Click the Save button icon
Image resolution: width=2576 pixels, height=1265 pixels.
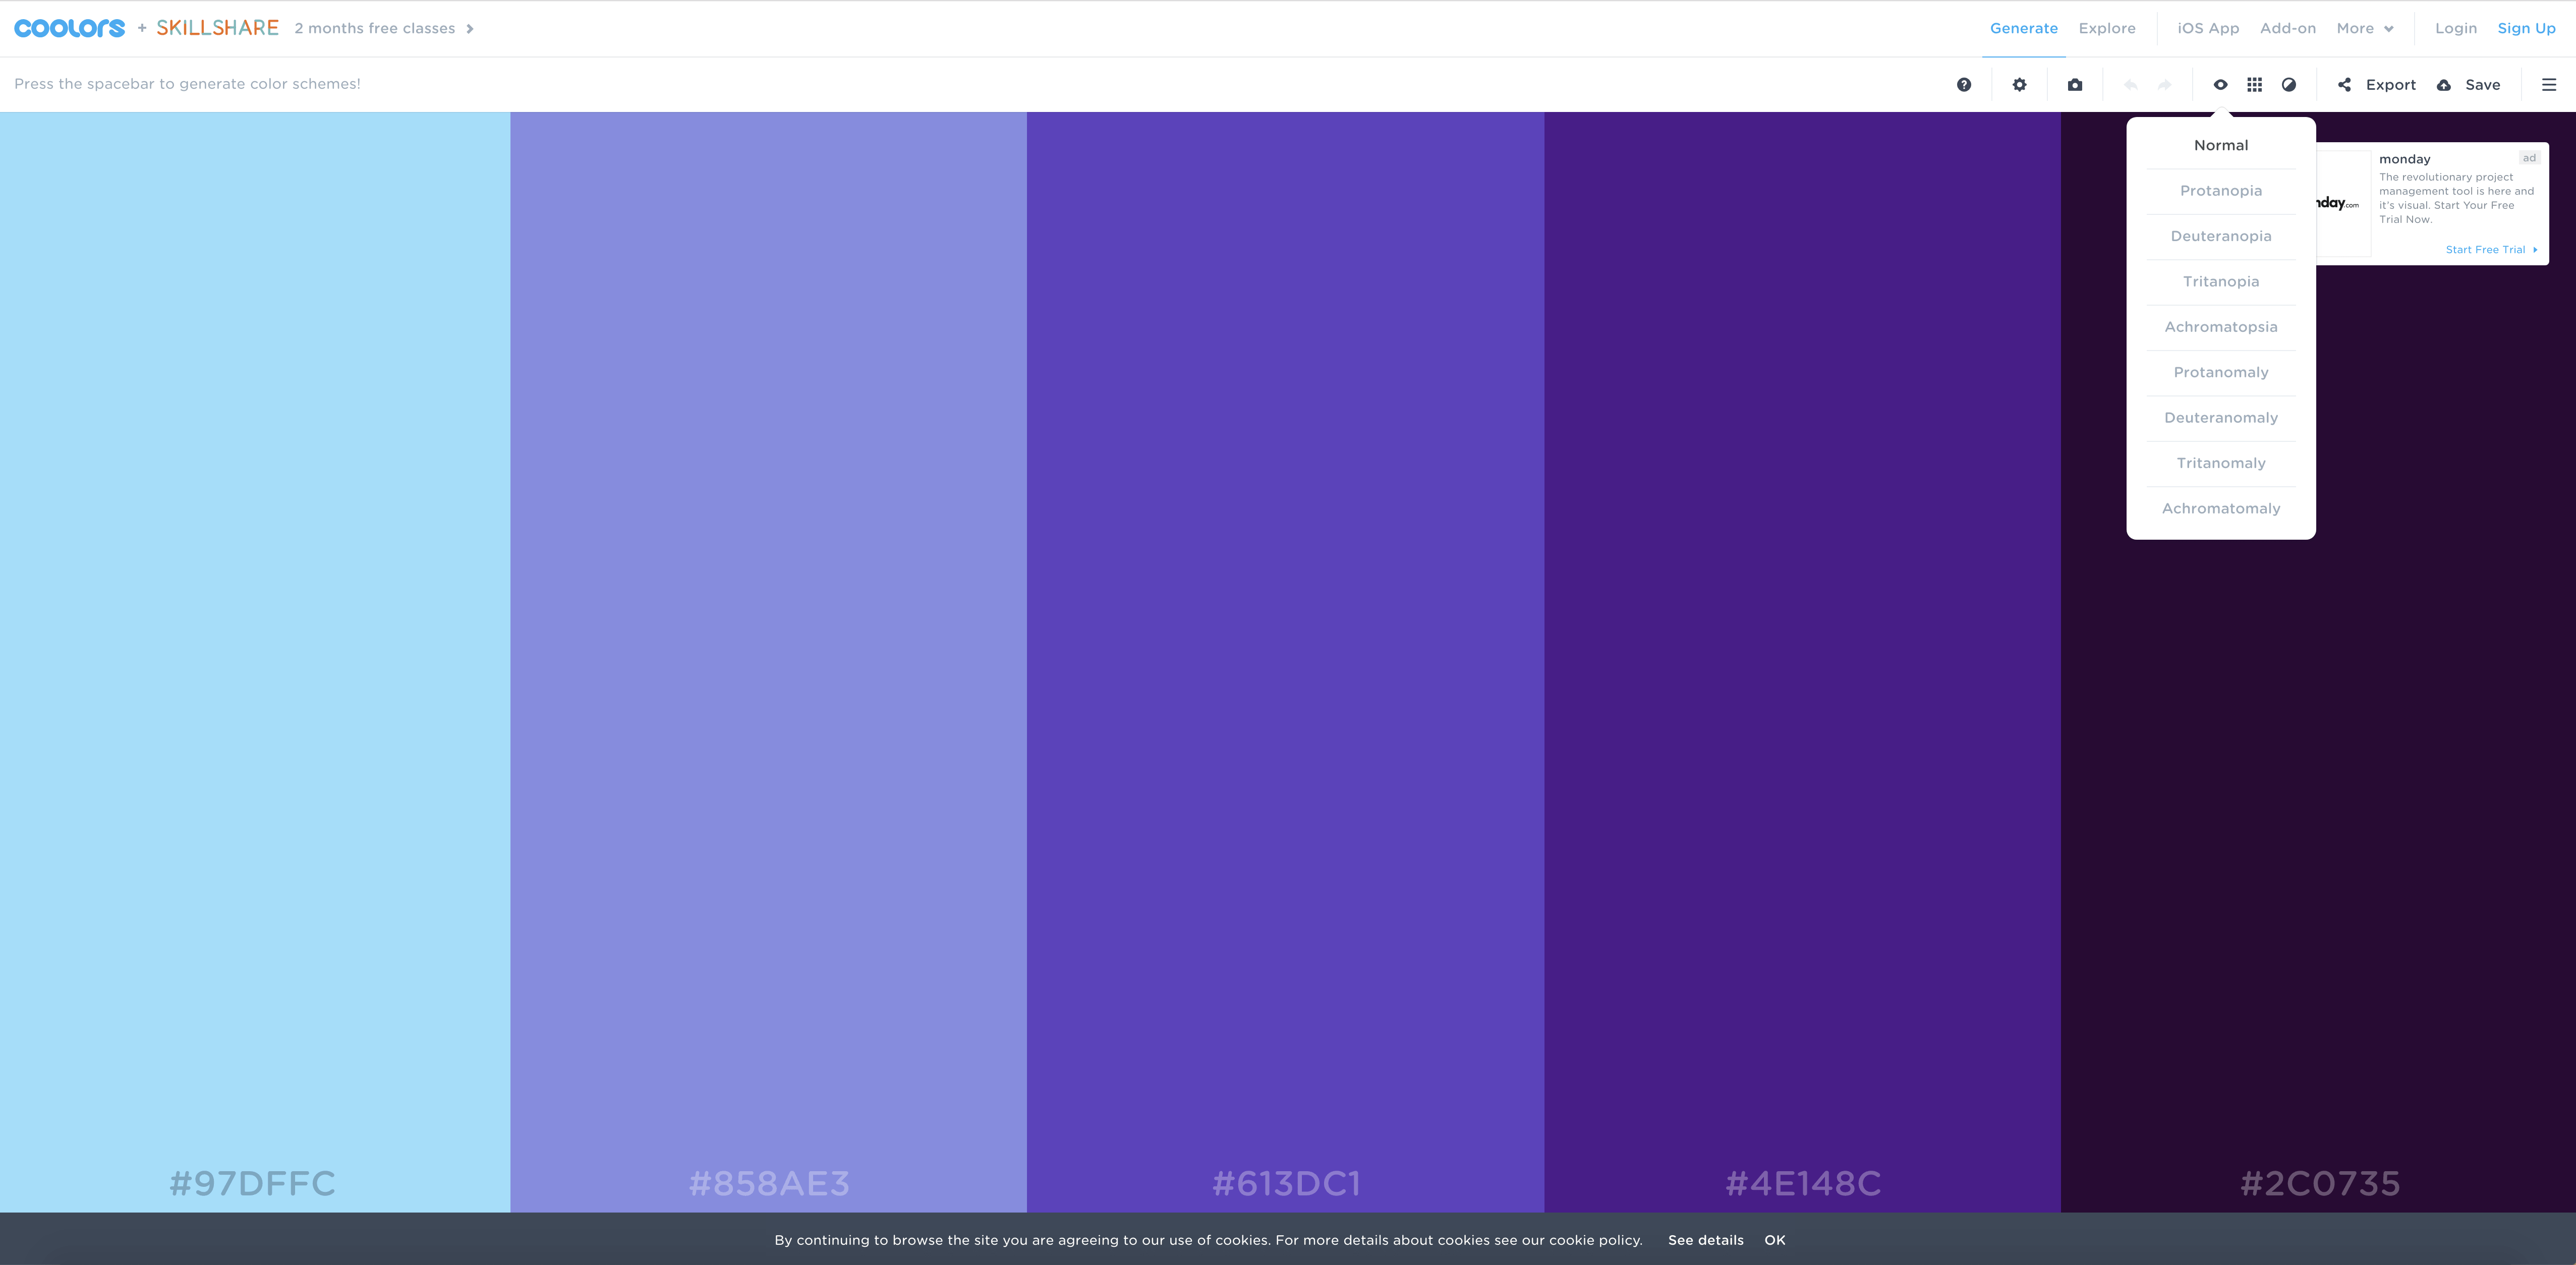click(x=2446, y=84)
